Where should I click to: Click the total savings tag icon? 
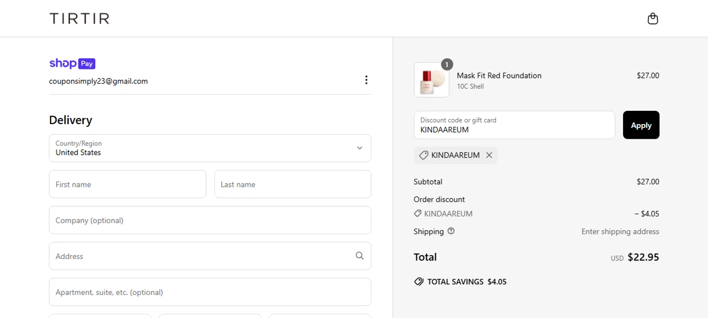pyautogui.click(x=419, y=282)
